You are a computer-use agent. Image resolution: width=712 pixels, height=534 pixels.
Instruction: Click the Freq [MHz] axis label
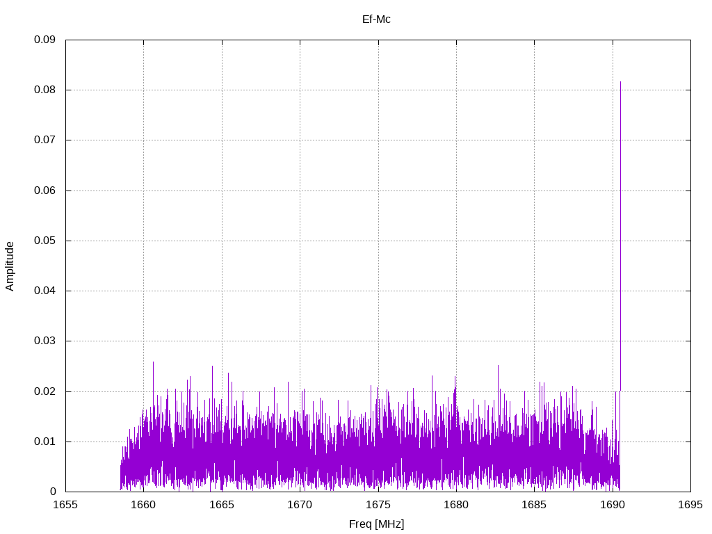pyautogui.click(x=376, y=524)
